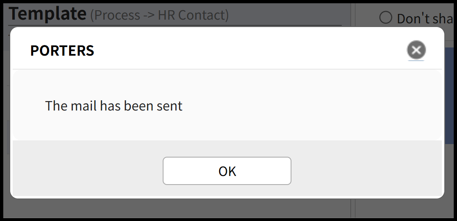Click the bold Template heading
Screen dimensions: 457x221
[x=47, y=14]
